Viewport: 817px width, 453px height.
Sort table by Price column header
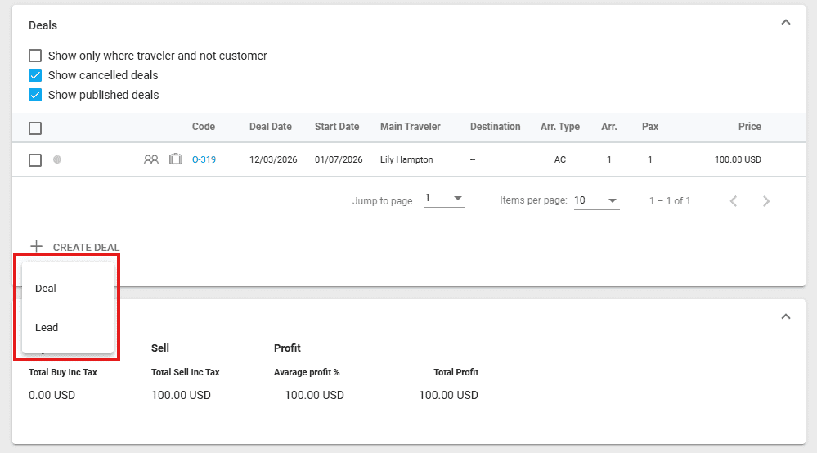coord(749,127)
